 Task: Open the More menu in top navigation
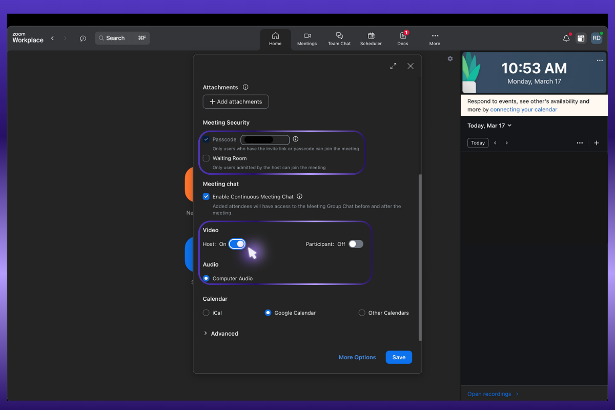(x=435, y=39)
